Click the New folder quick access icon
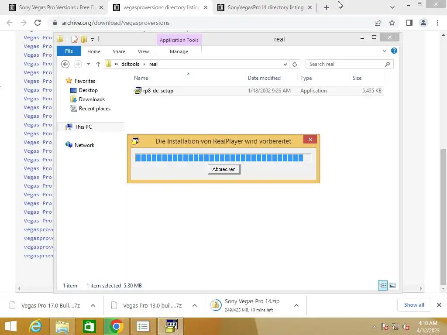Image resolution: width=447 pixels, height=335 pixels. pyautogui.click(x=84, y=39)
